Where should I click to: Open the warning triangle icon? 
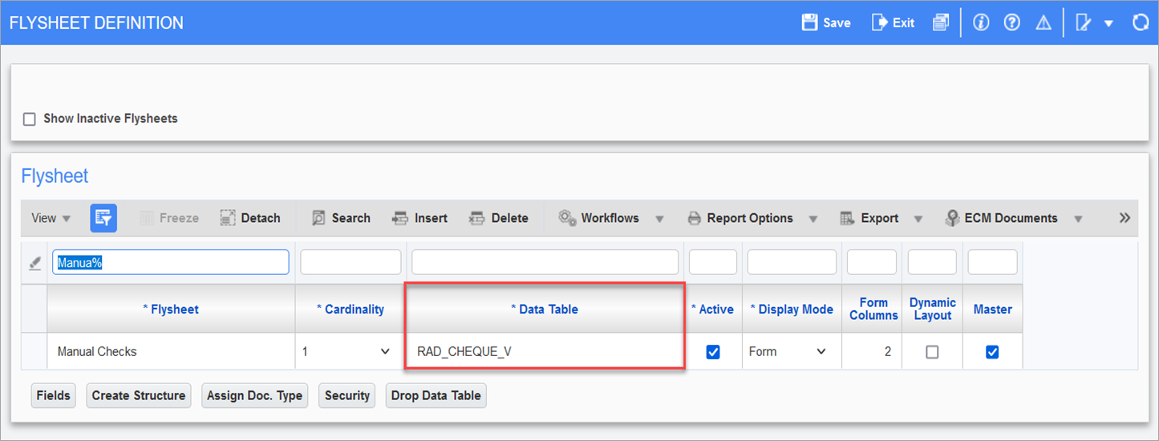[1043, 22]
